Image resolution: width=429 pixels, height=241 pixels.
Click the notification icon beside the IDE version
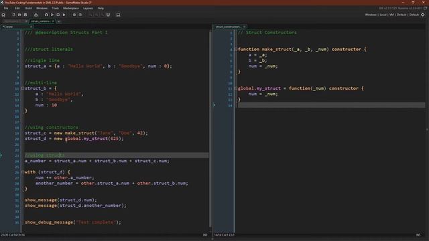pos(425,8)
